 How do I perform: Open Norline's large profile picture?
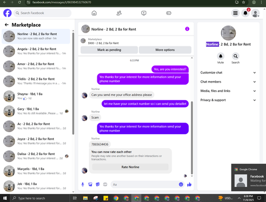point(228,33)
